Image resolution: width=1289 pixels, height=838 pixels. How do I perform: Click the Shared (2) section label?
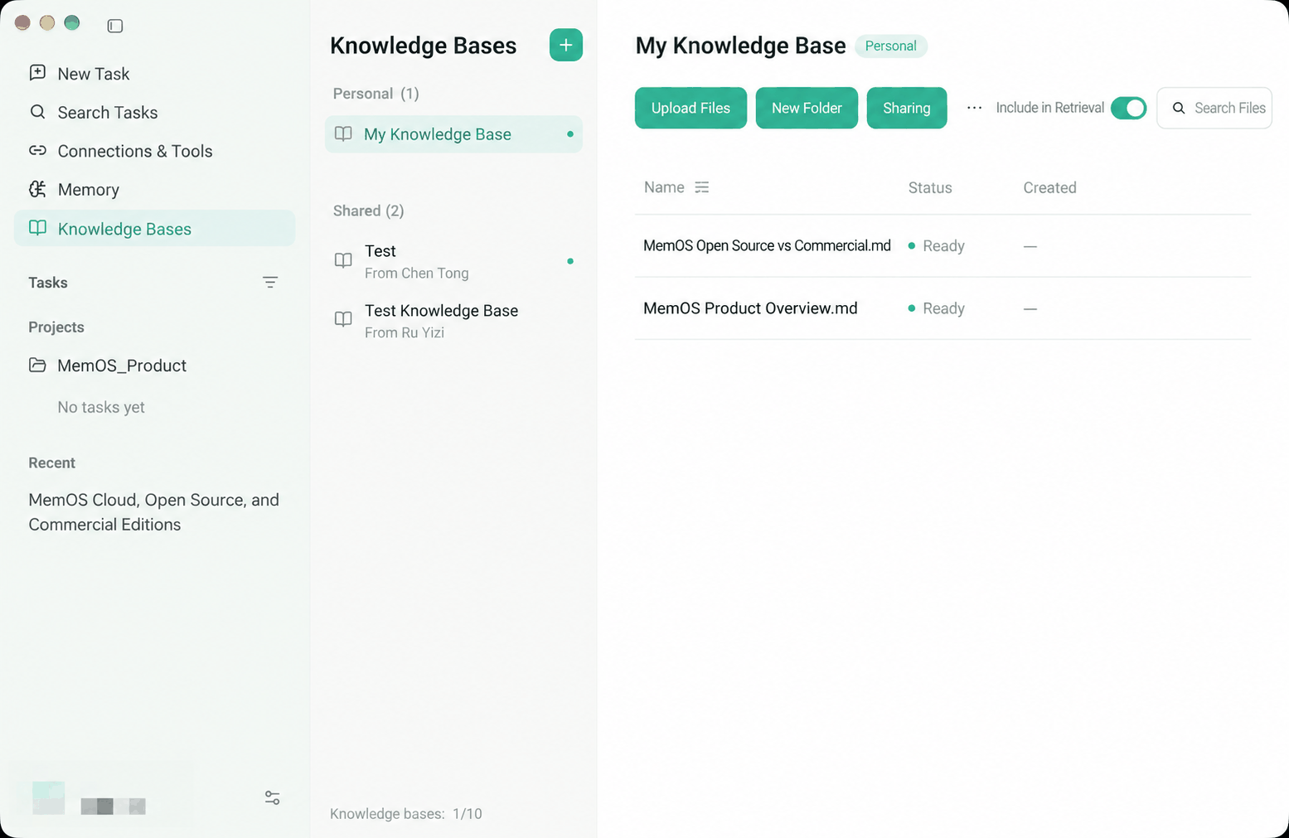click(x=369, y=211)
